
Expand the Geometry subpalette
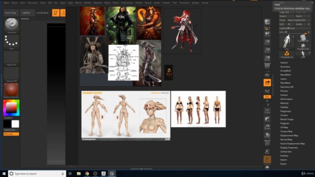pyautogui.click(x=285, y=67)
